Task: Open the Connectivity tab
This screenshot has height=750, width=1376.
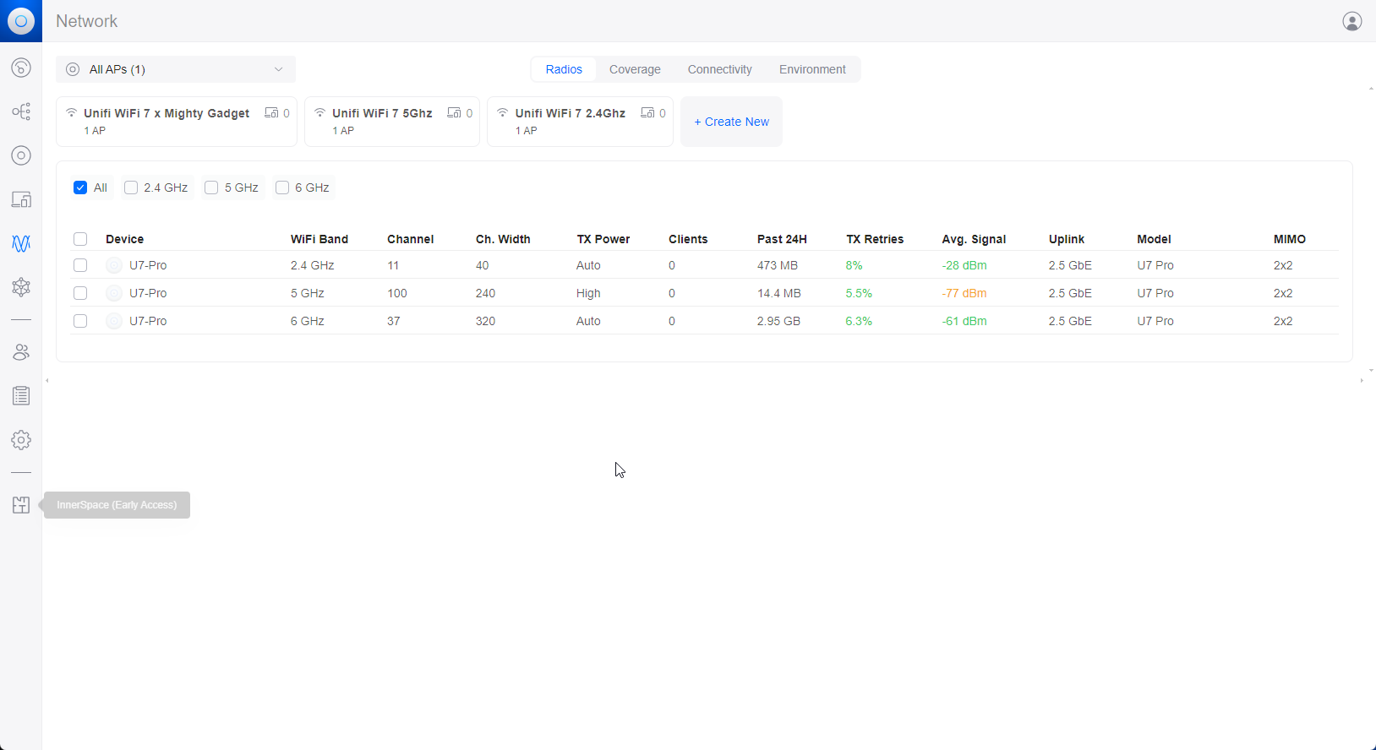Action: [719, 69]
